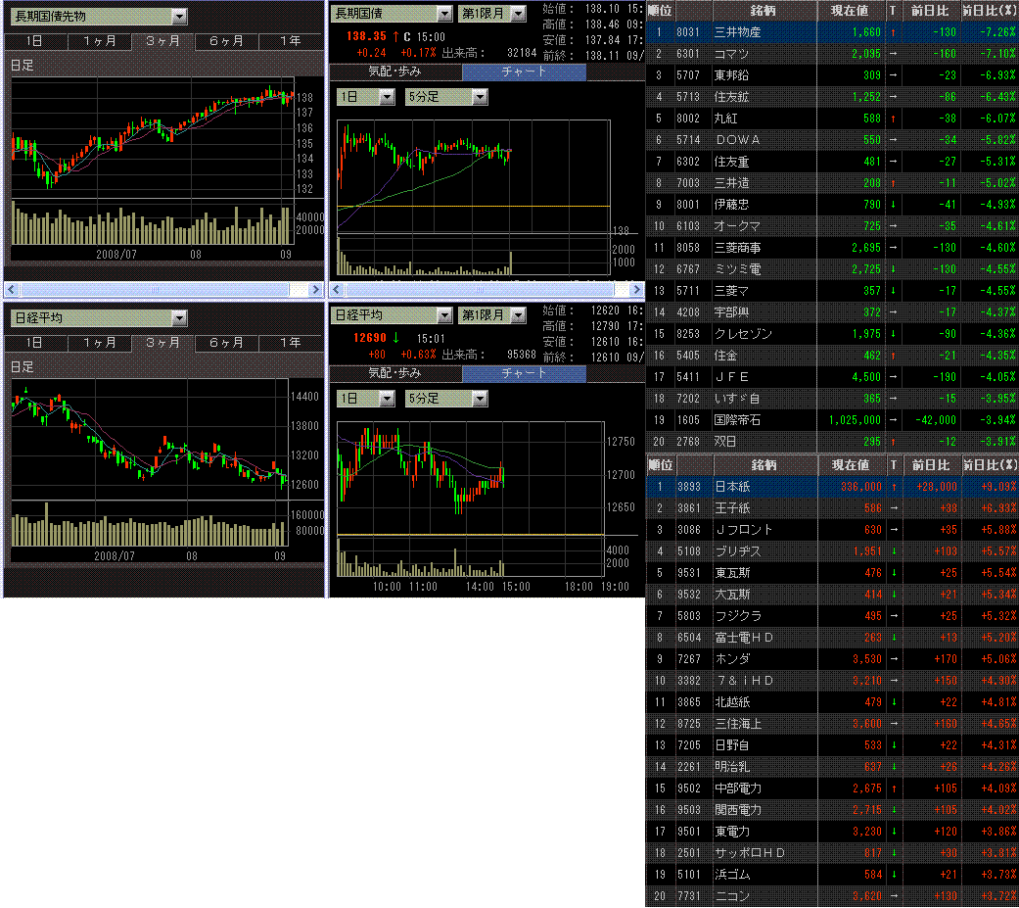This screenshot has height=908, width=1019.
Task: Switch to チャート tab for 長期国債
Action: click(x=524, y=72)
